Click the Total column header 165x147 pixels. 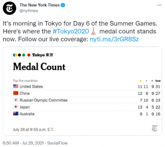(158, 81)
